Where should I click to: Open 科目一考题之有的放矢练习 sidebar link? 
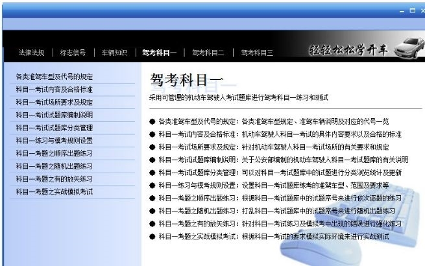(x=55, y=179)
